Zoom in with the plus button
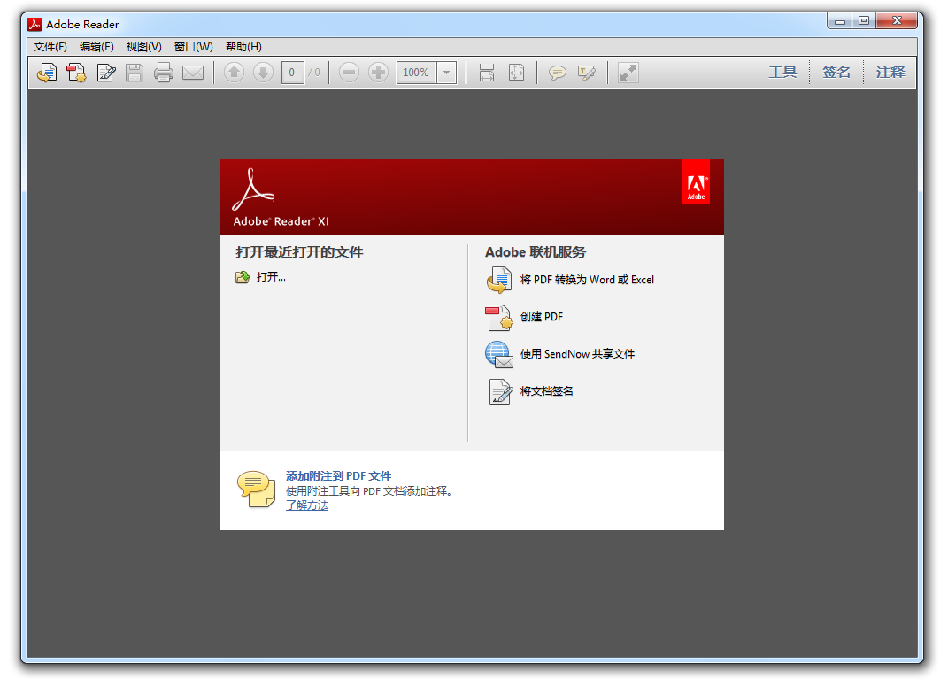 (x=378, y=72)
